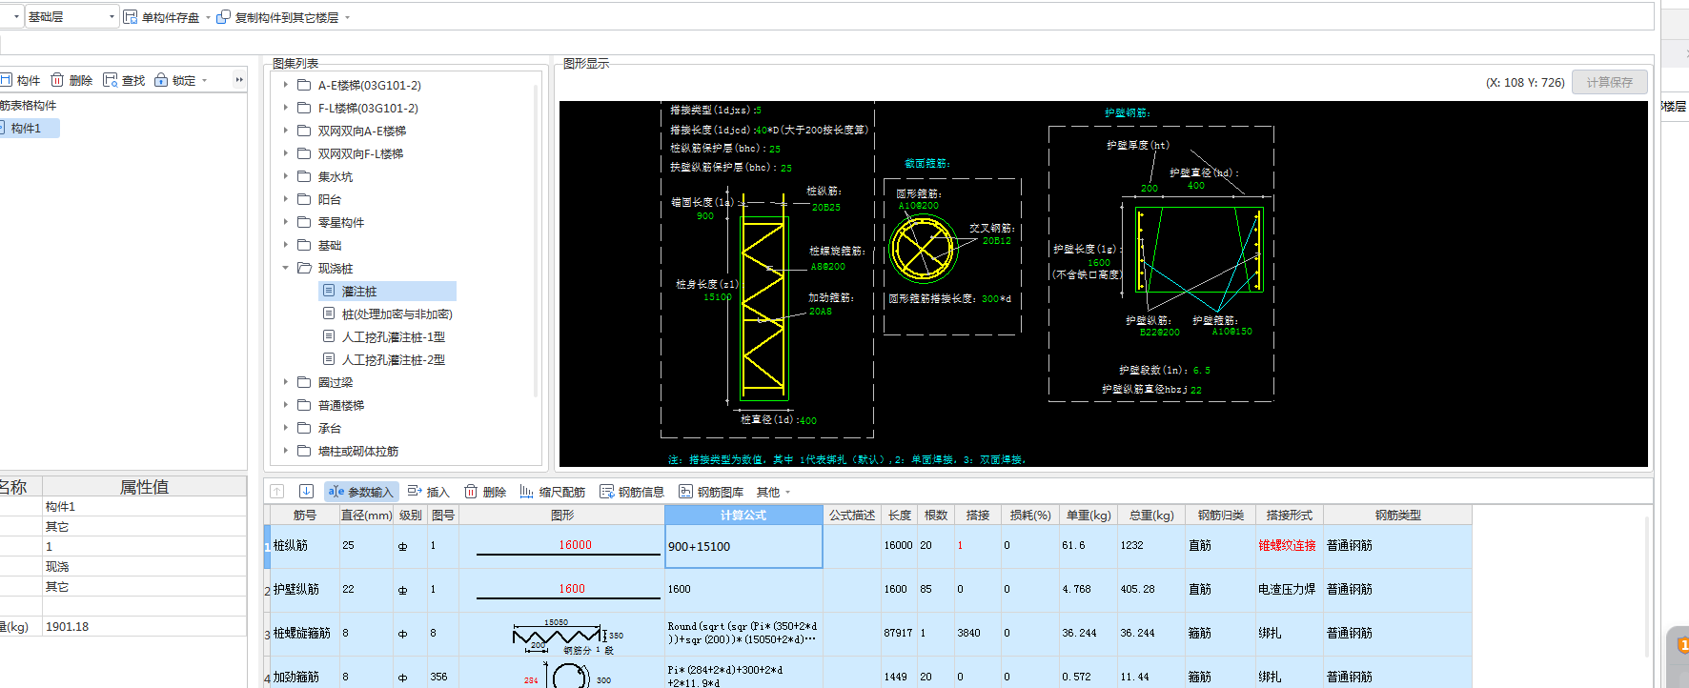Click the 直径(mm) column header
Viewport: 1689px width, 688px height.
point(366,516)
